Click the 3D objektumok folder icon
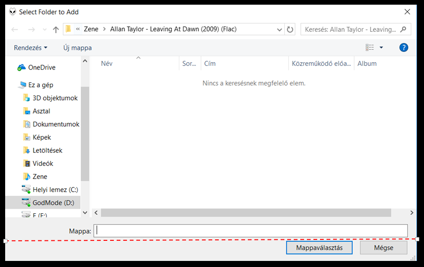The image size is (424, 267). click(26, 98)
